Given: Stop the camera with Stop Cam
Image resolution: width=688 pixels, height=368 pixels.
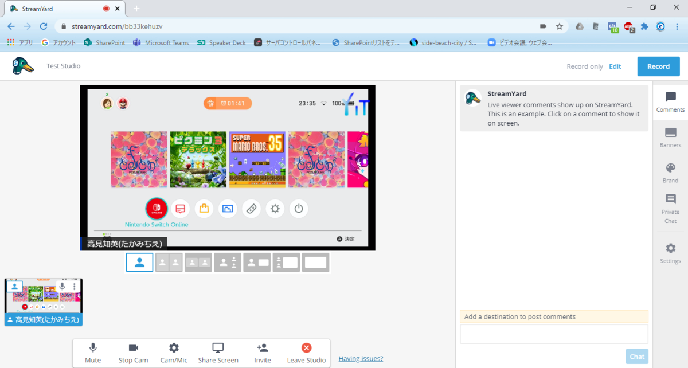Looking at the screenshot, I should (134, 353).
